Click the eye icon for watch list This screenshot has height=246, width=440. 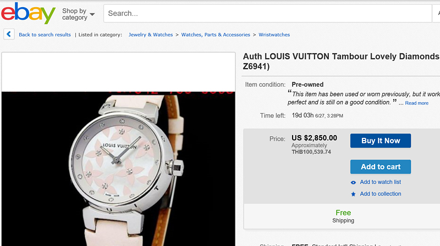tap(353, 182)
